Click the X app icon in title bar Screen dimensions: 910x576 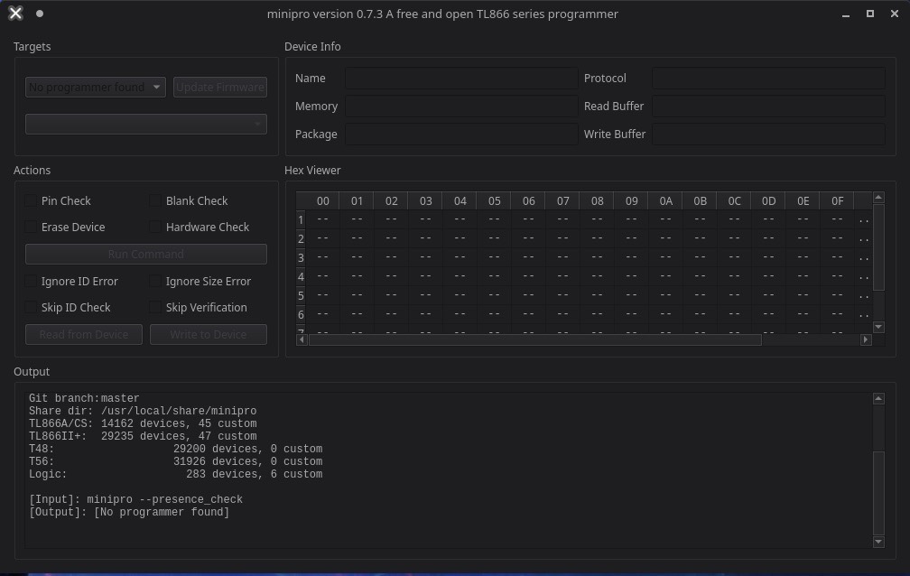click(x=15, y=14)
